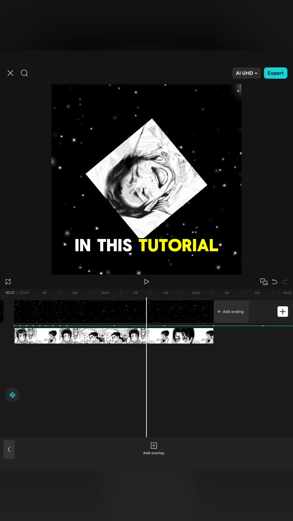The height and width of the screenshot is (521, 293).
Task: Add a new clip with the plus button
Action: (283, 312)
